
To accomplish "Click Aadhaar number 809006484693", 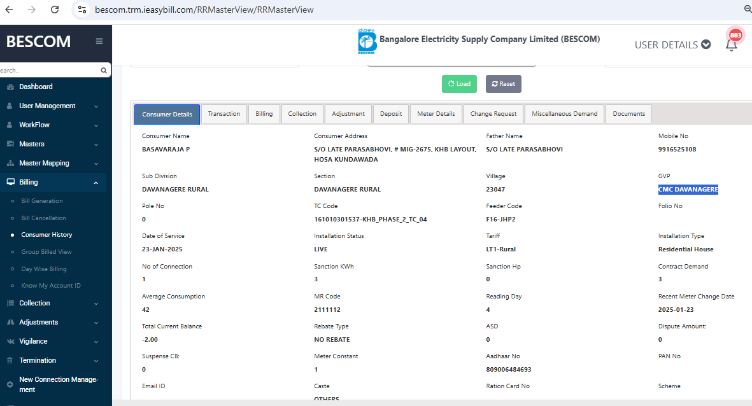I will click(x=508, y=370).
